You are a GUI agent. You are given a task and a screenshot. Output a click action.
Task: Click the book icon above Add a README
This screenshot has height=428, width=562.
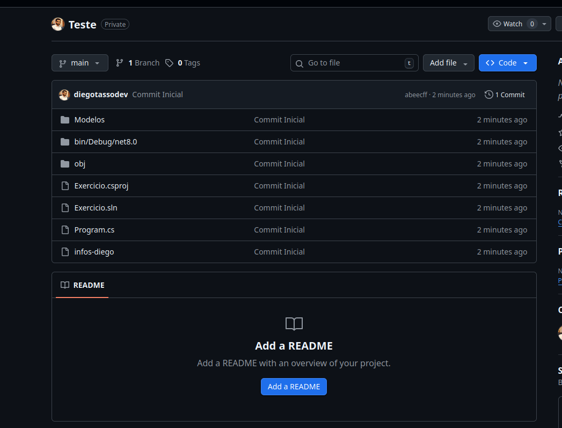[294, 324]
